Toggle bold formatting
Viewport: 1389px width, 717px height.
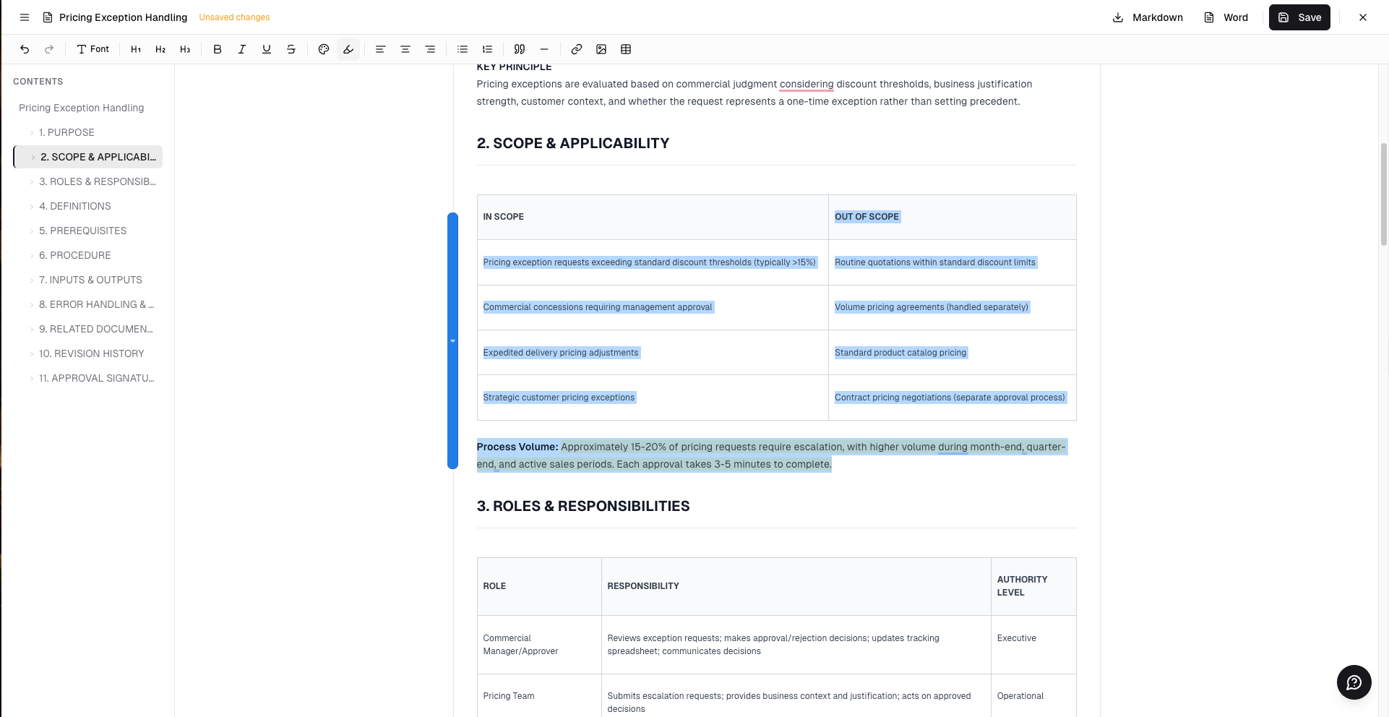coord(218,49)
